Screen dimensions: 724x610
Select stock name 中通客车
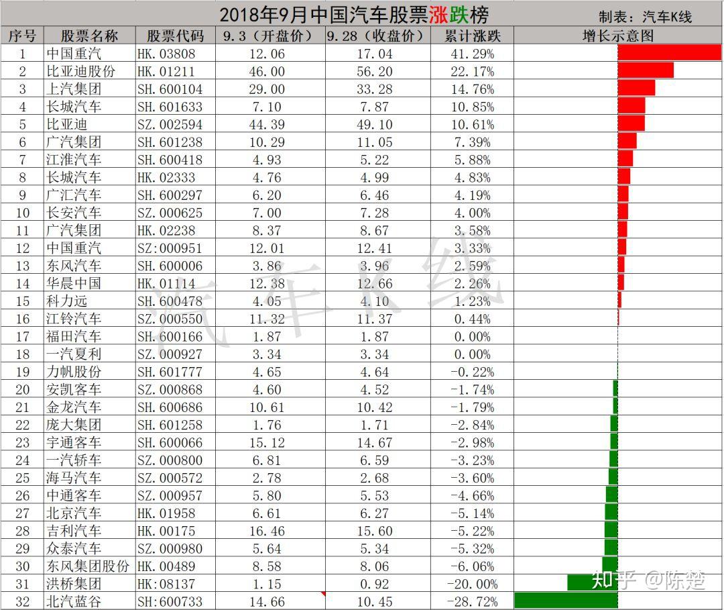coord(74,495)
